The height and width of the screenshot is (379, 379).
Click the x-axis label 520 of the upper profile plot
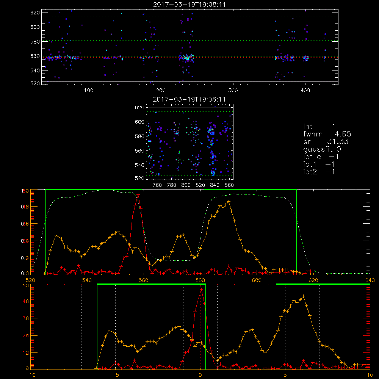30,280
